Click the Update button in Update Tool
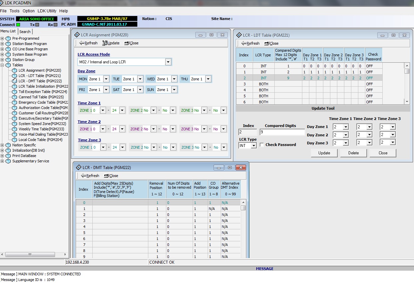Image resolution: width=414 pixels, height=286 pixels. (324, 153)
